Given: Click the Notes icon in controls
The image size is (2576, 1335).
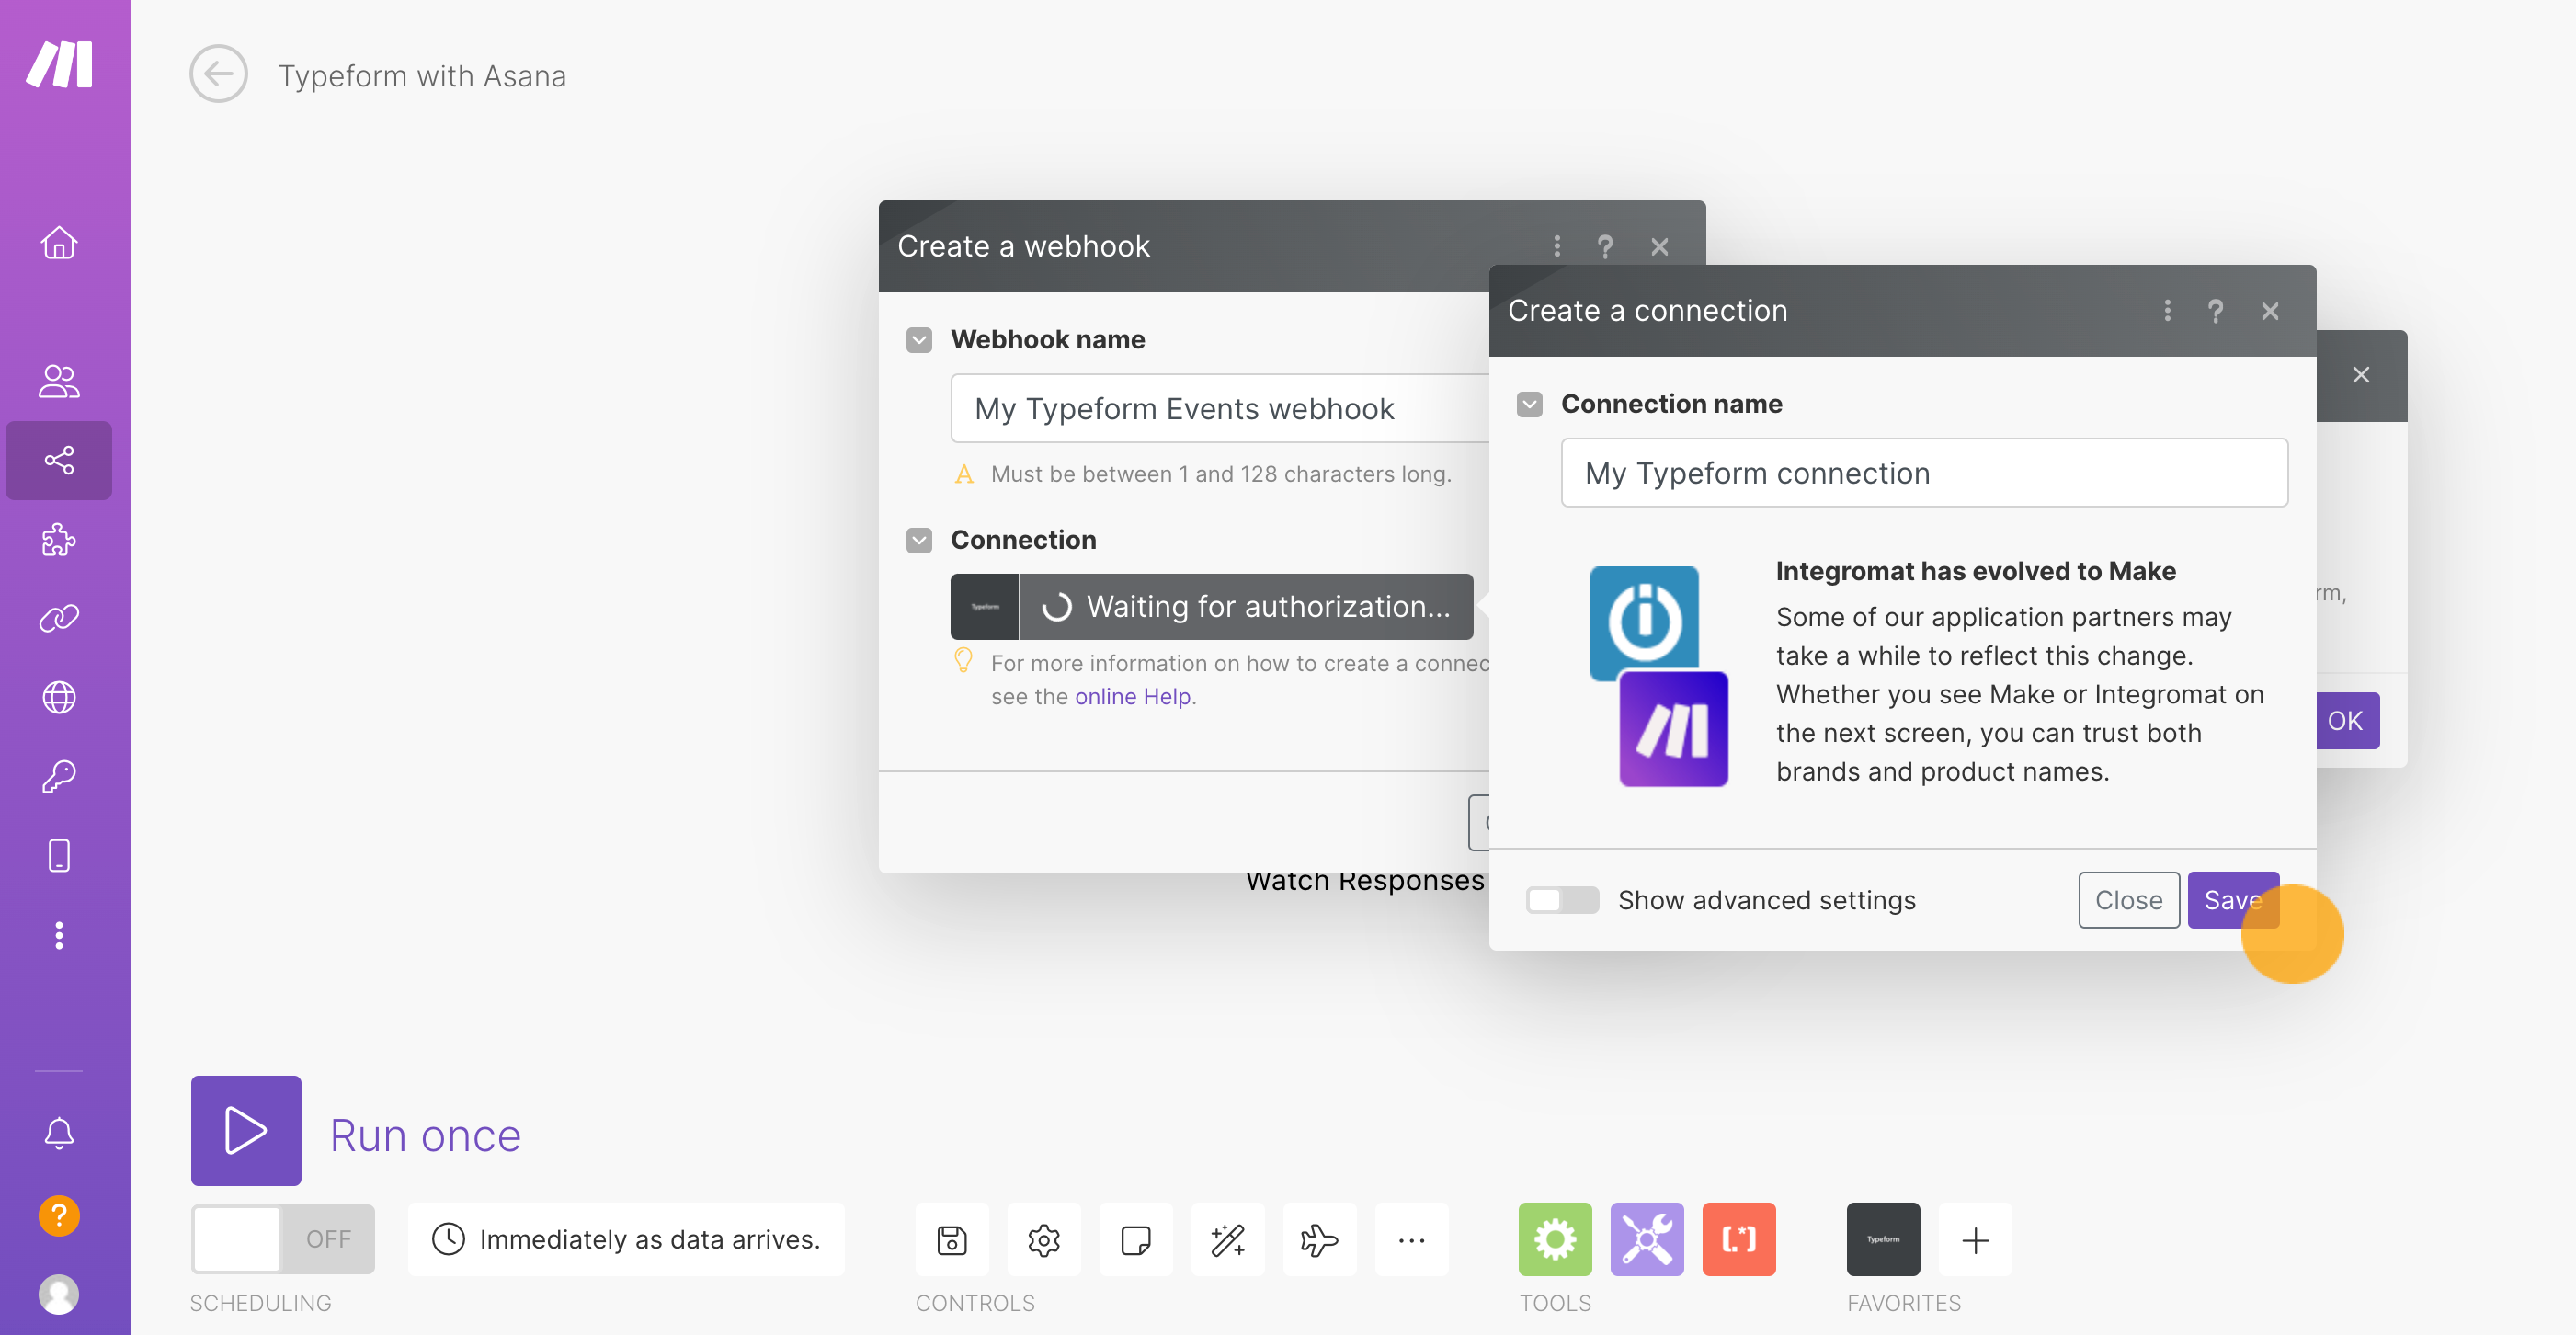Looking at the screenshot, I should (1135, 1239).
